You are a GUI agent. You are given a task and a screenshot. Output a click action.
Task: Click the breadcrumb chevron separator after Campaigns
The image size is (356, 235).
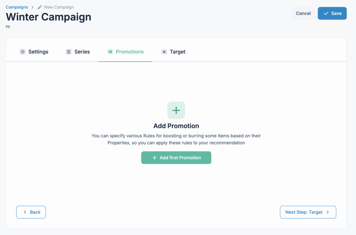(32, 7)
